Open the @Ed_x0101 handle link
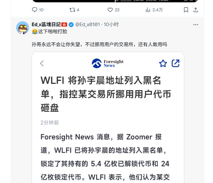This screenshot has width=213, height=183. (x=87, y=25)
